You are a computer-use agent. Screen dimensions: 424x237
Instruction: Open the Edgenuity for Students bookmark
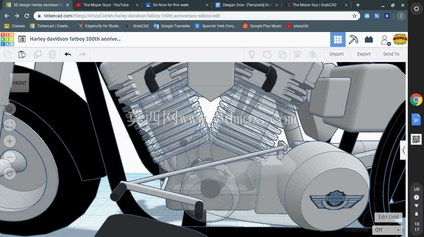click(99, 26)
